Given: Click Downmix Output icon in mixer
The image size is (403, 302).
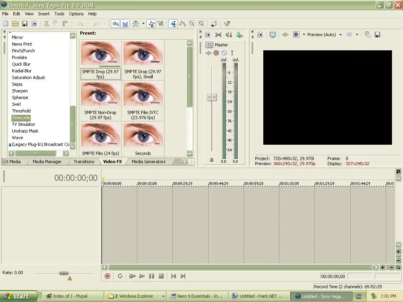Looking at the screenshot, I should [218, 35].
